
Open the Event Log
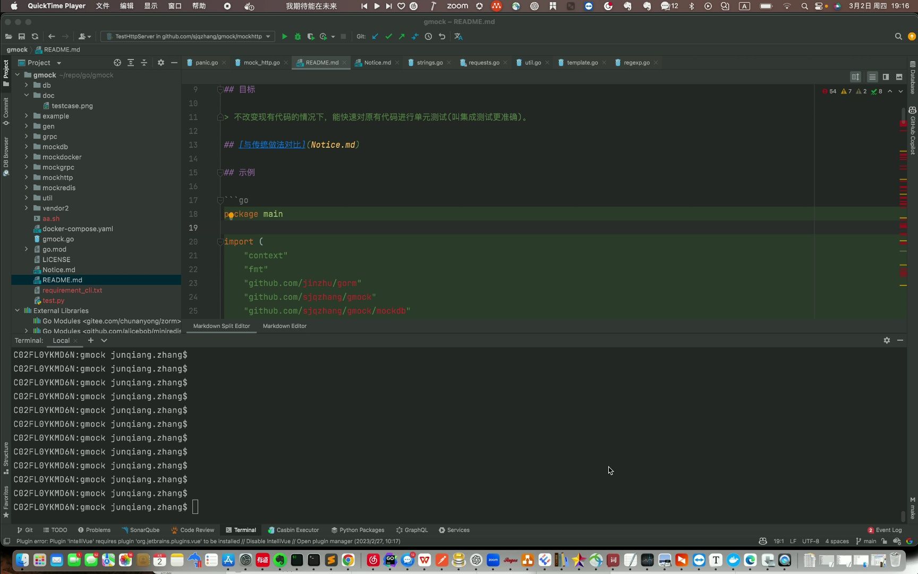coord(885,530)
